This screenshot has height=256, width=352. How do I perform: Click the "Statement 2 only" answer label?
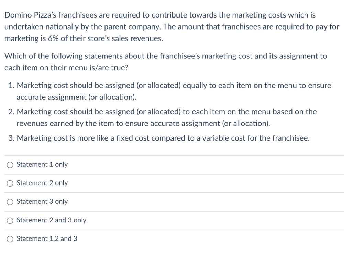point(42,183)
